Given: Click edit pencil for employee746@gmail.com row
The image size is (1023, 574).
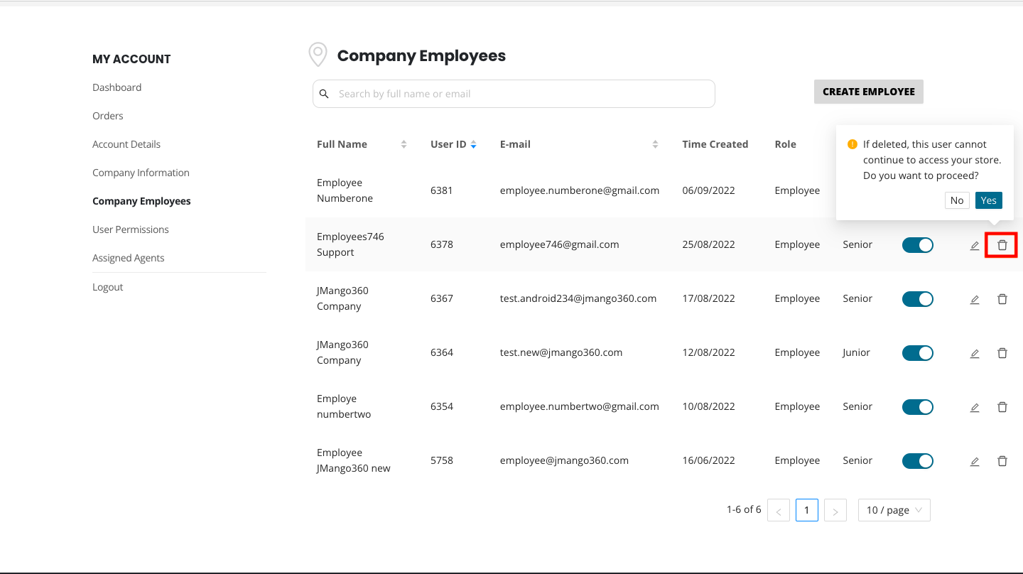Looking at the screenshot, I should [x=975, y=246].
